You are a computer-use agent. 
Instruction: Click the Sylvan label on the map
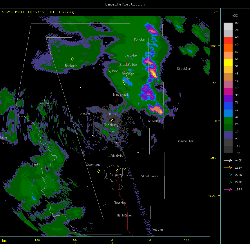(113, 71)
